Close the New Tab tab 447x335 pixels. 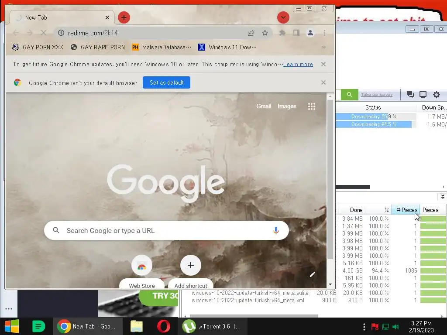(107, 17)
